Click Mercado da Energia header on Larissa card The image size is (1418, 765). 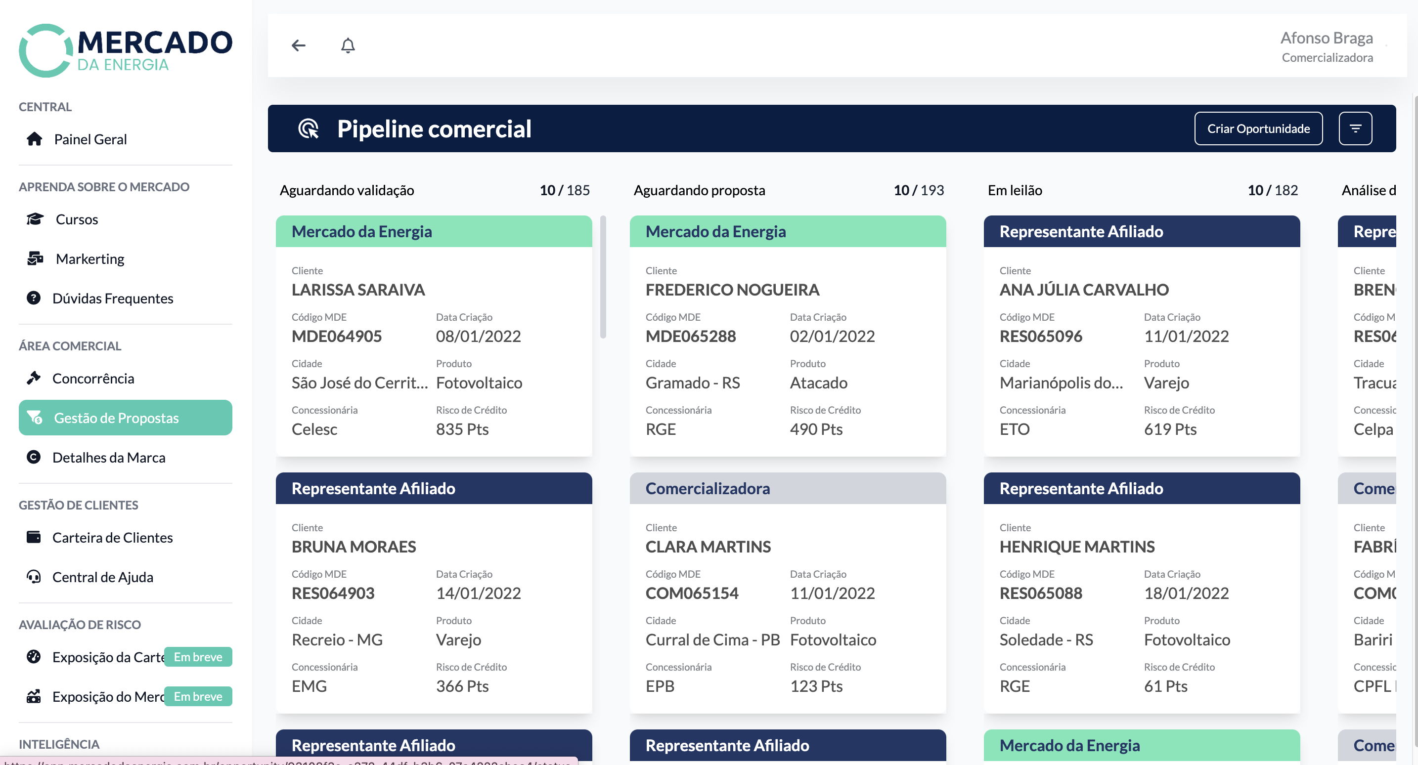434,231
